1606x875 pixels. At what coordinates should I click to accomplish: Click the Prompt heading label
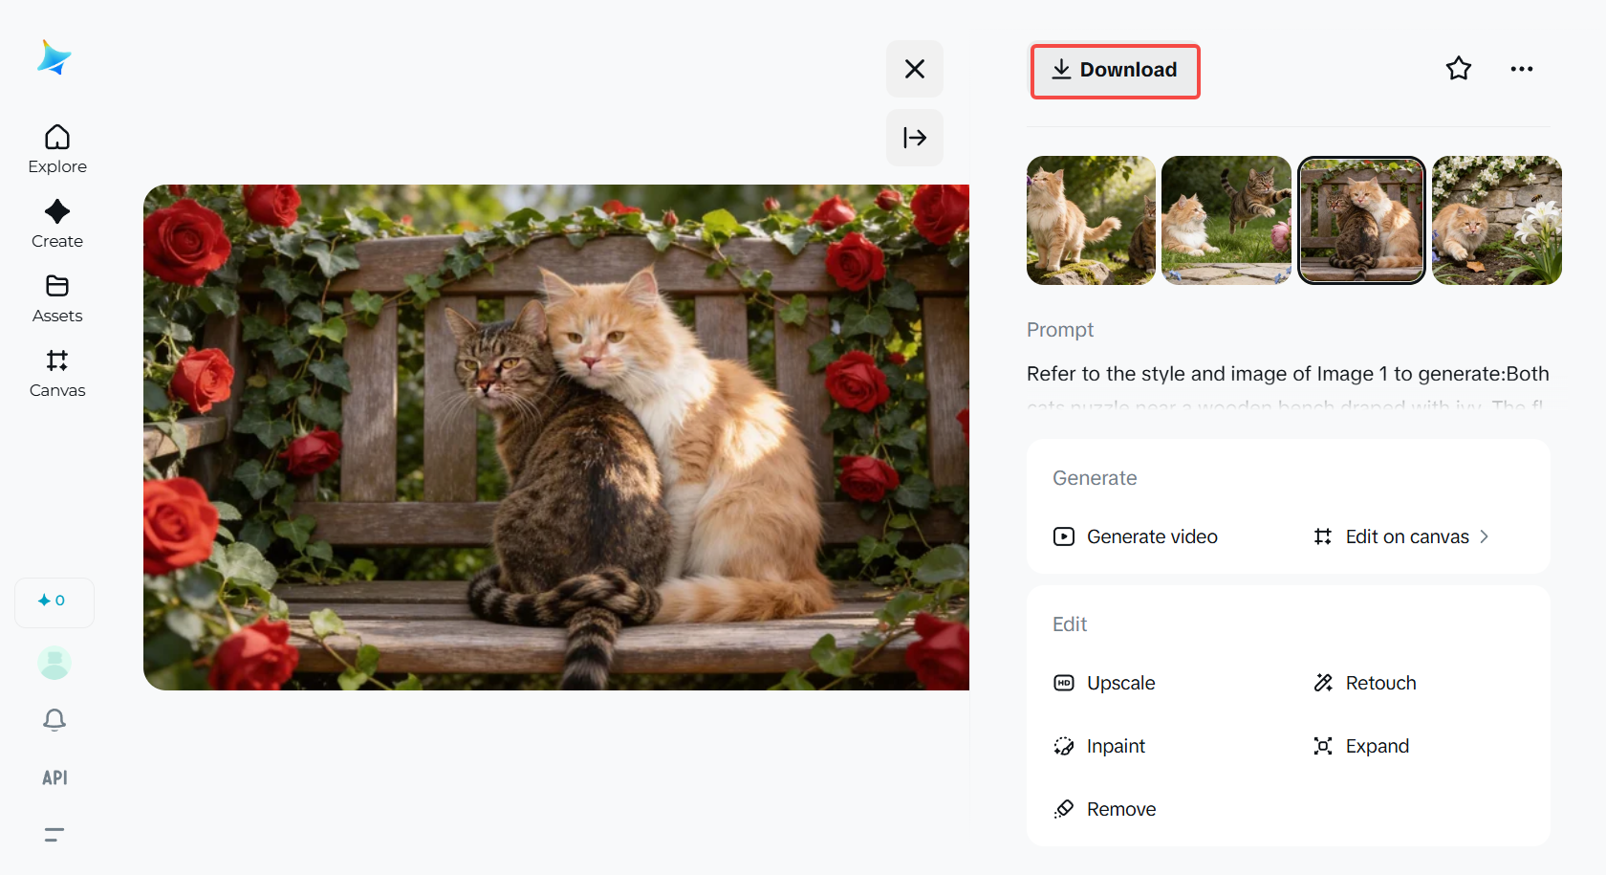pos(1060,330)
